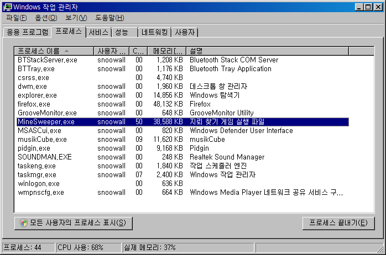Select the BTStackServer.exe process

(x=182, y=60)
